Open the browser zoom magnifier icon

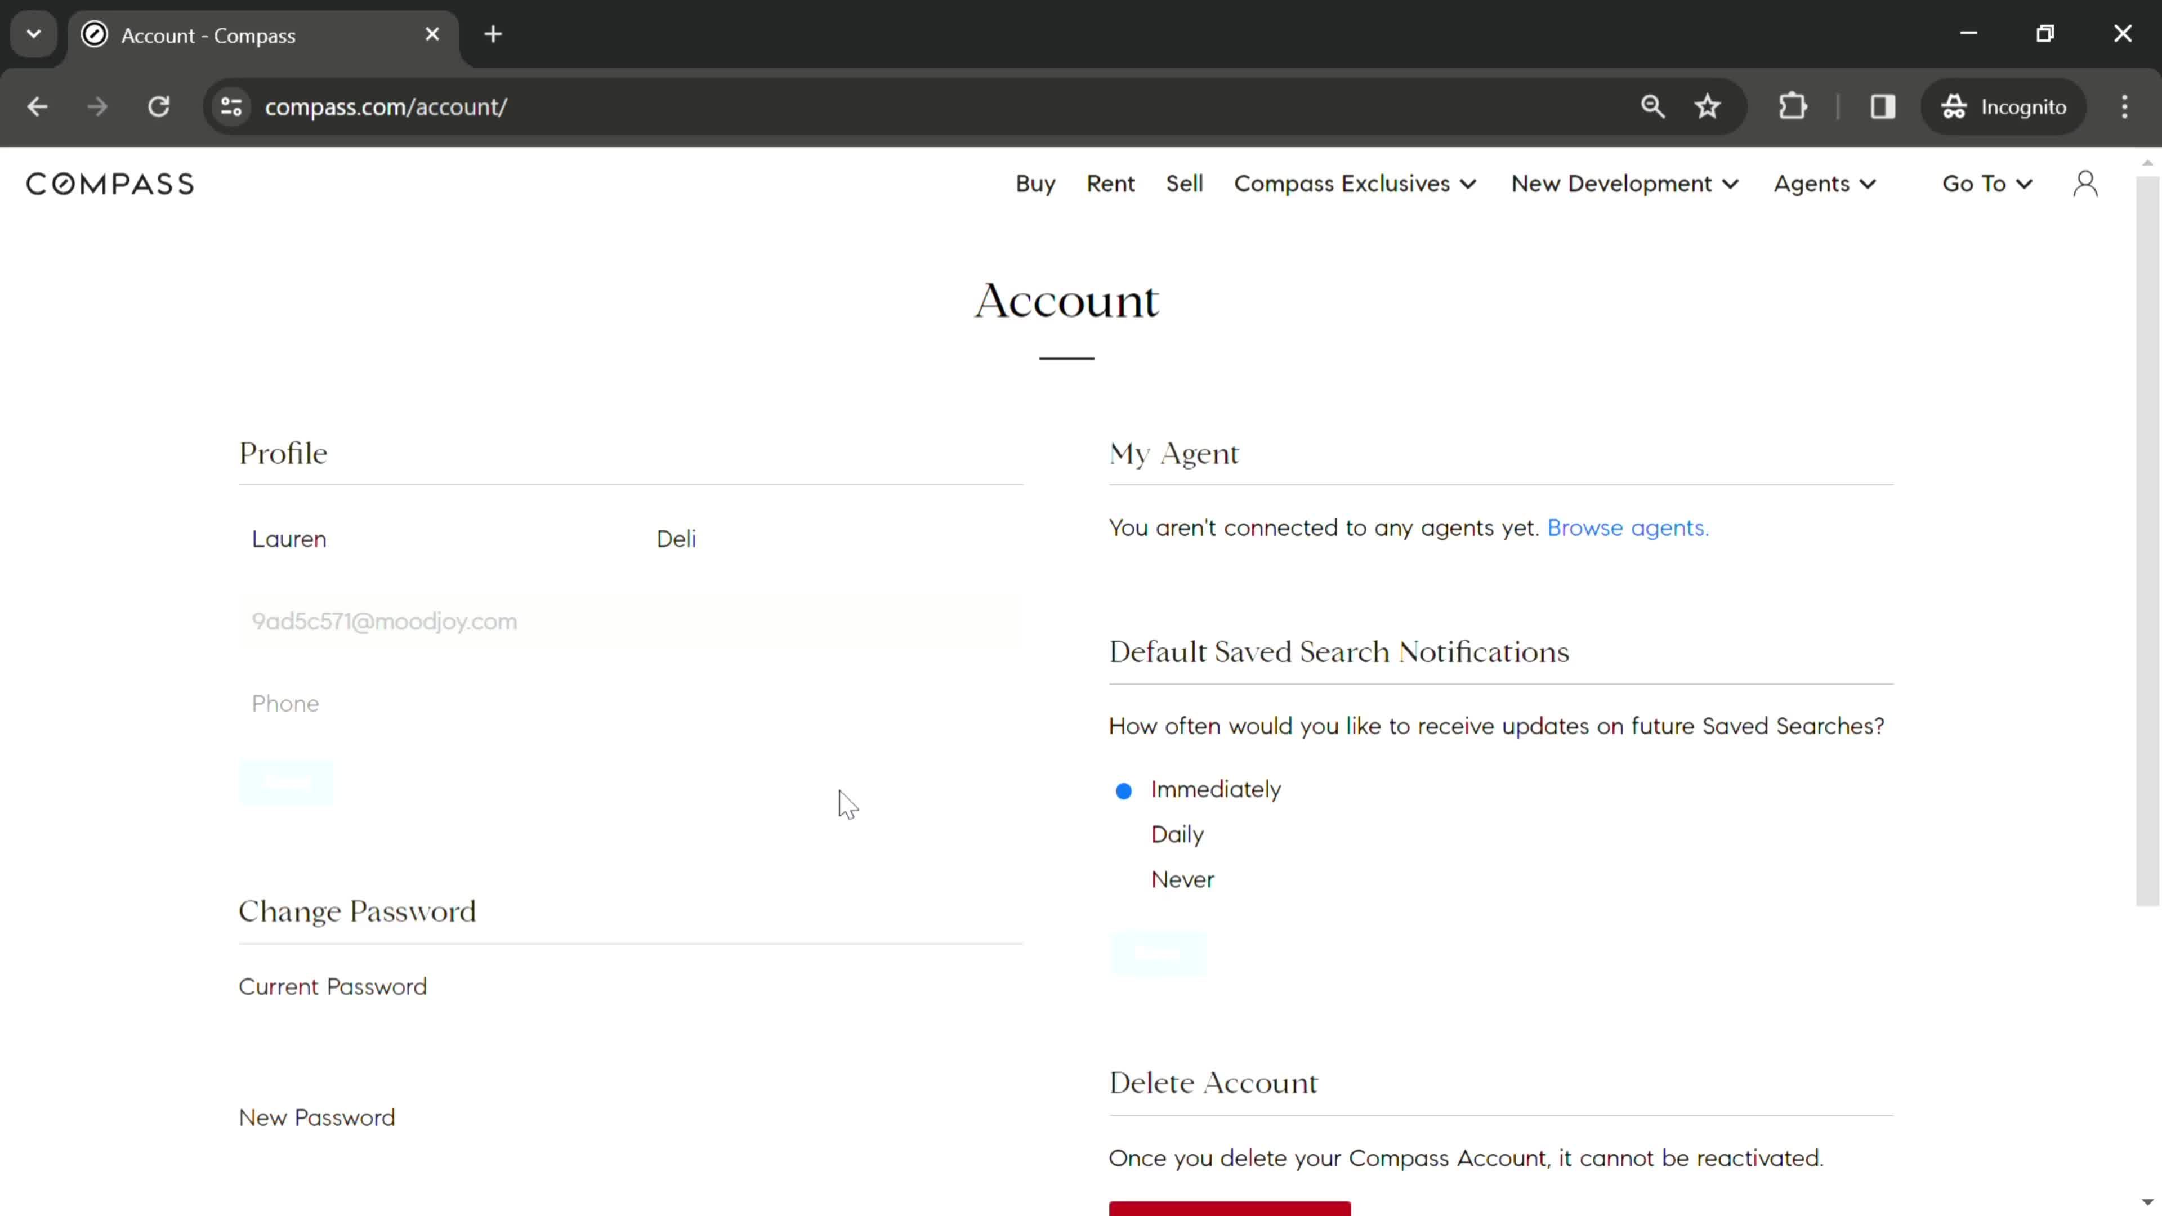1652,106
